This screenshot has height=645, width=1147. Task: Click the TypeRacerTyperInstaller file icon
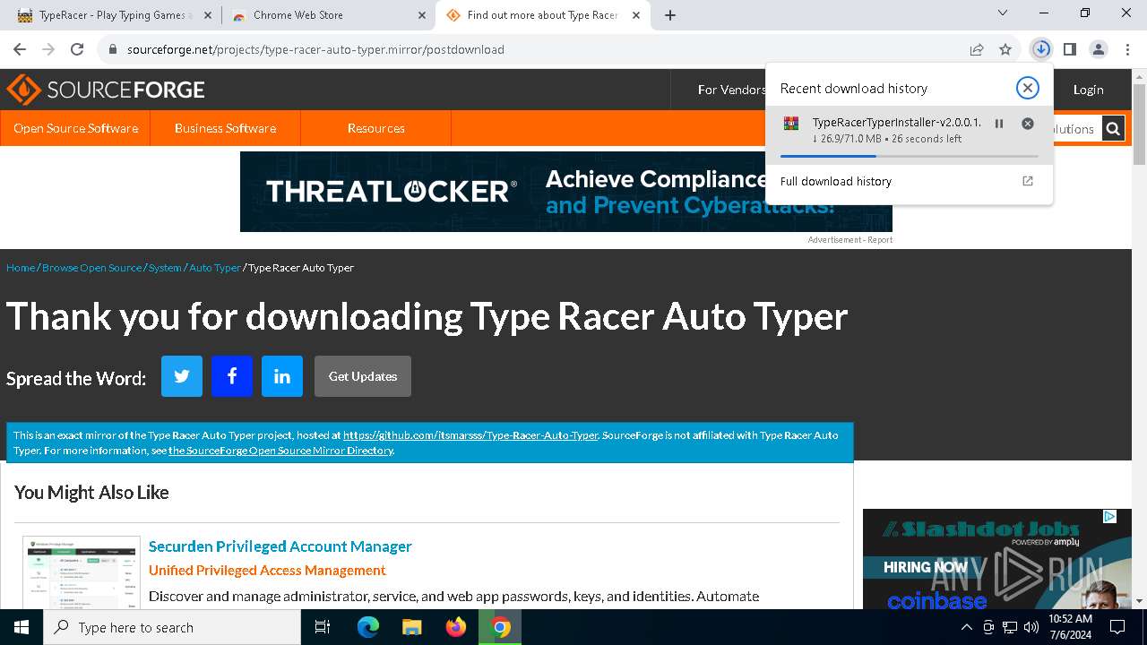(791, 124)
